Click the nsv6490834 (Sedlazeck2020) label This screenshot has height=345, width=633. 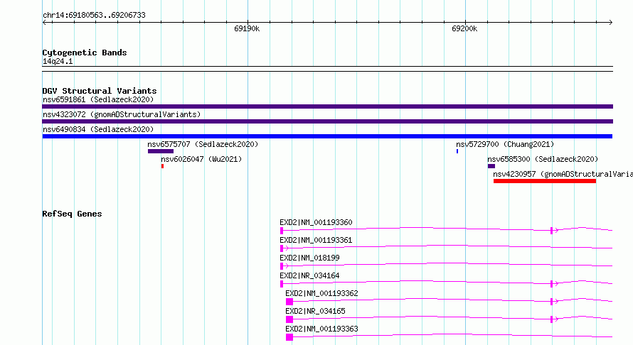tap(98, 129)
